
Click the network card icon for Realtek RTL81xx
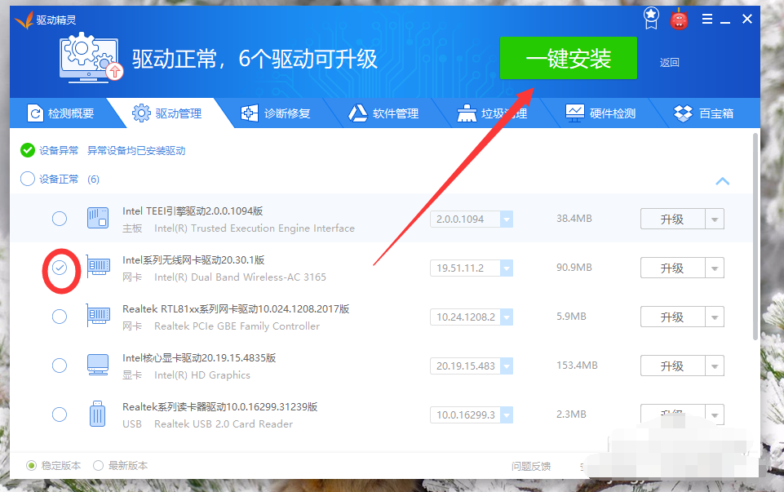click(x=98, y=316)
